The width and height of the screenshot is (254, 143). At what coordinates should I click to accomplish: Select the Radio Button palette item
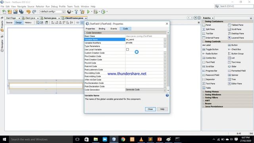coord(210,54)
